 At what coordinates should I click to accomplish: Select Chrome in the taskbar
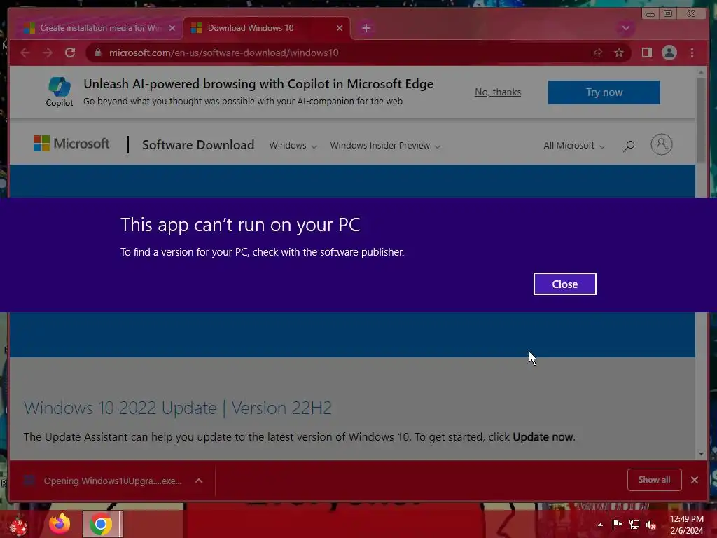pos(102,524)
